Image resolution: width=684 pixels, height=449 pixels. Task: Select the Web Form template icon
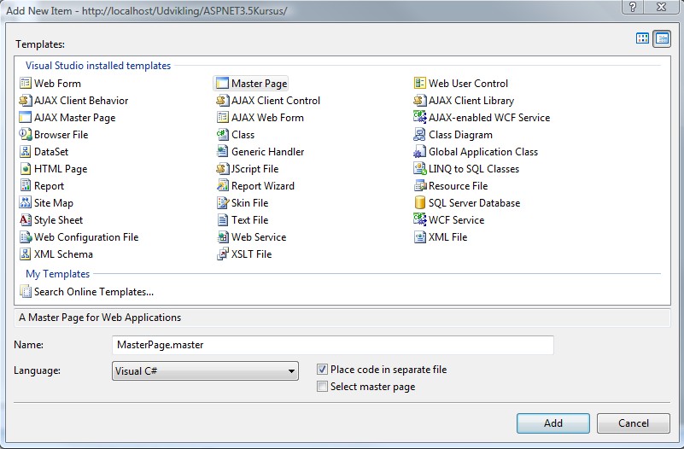[x=26, y=84]
